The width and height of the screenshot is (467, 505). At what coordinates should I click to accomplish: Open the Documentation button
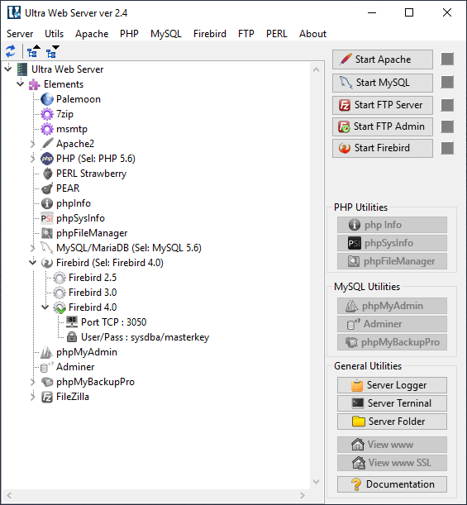[x=392, y=484]
